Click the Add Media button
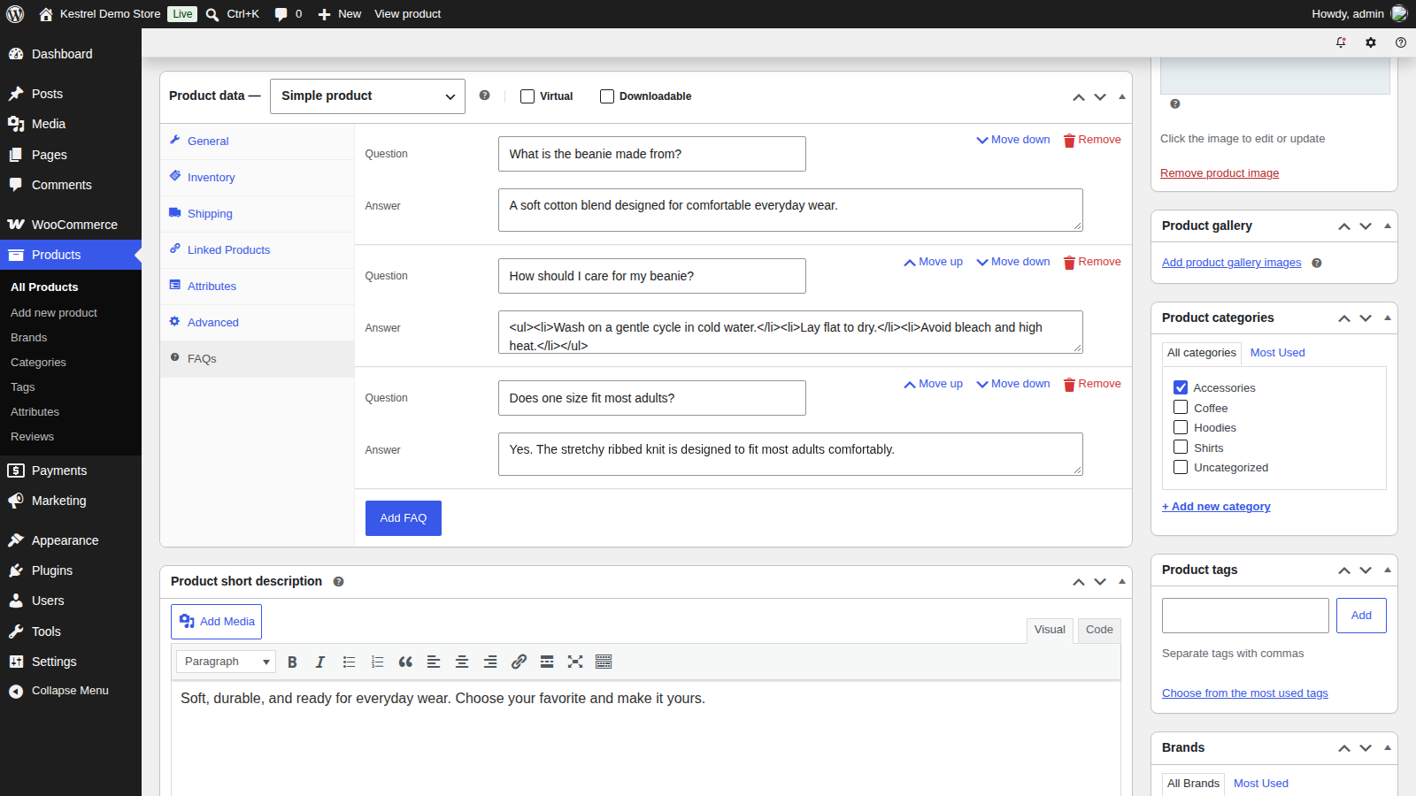This screenshot has height=796, width=1416. pyautogui.click(x=216, y=622)
